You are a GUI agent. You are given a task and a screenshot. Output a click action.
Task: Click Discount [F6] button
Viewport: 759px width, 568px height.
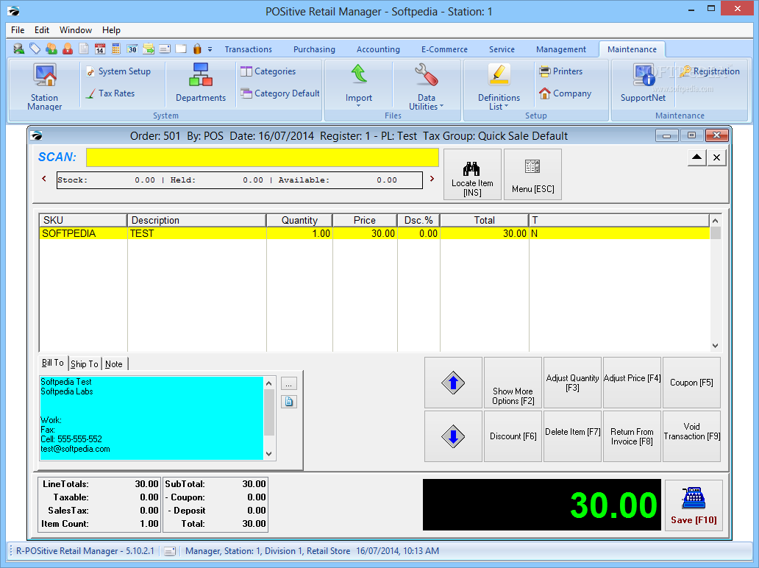tap(513, 436)
